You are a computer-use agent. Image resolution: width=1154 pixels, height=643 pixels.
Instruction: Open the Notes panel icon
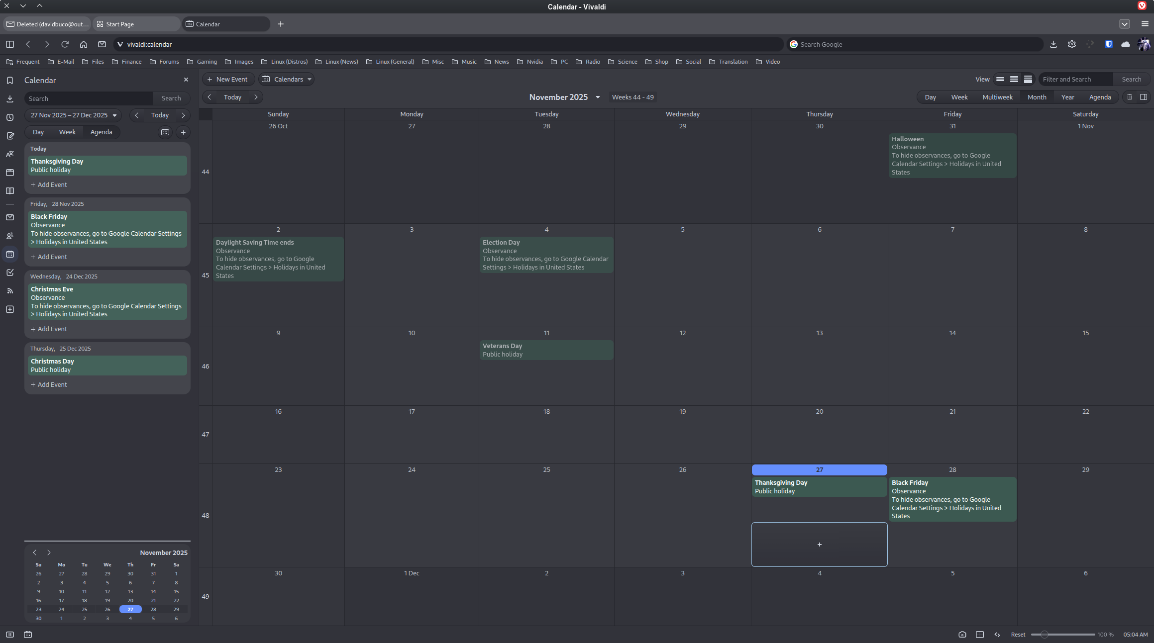(x=10, y=136)
